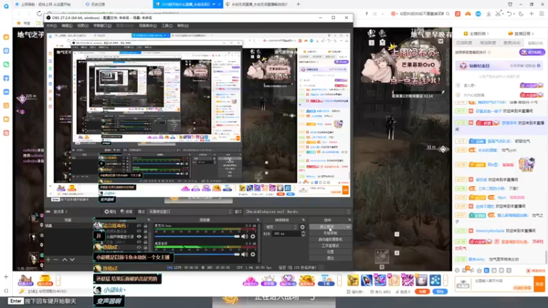Toggle visibility eye of first OBS source
548x308 pixels.
click(x=139, y=226)
